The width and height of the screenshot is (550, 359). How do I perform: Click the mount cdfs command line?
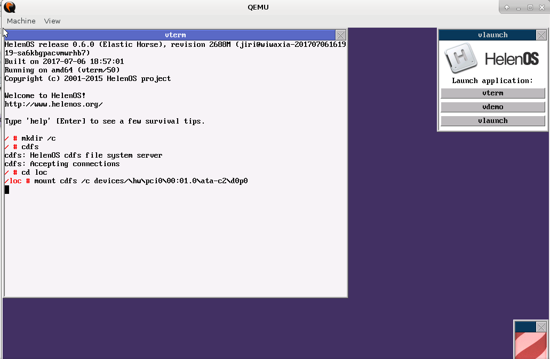126,181
